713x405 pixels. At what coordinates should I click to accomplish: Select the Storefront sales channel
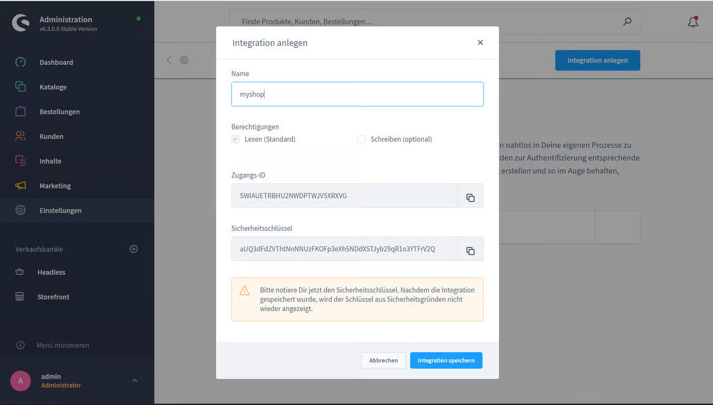click(x=53, y=297)
